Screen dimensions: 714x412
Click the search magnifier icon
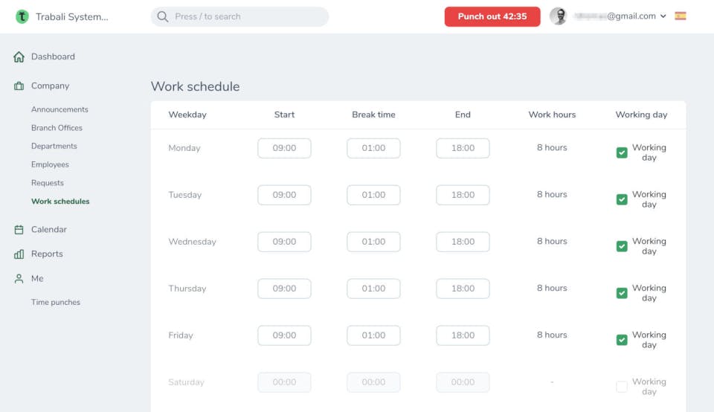pyautogui.click(x=163, y=16)
